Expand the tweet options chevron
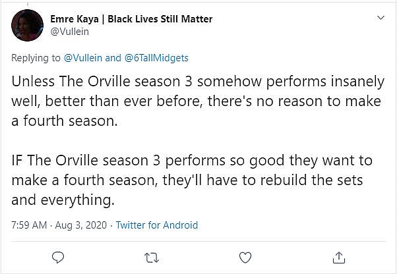Image resolution: width=399 pixels, height=274 pixels. (380, 17)
